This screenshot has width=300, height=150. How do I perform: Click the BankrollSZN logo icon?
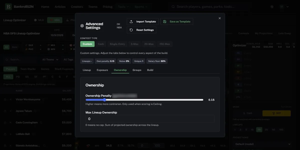pyautogui.click(x=8, y=7)
